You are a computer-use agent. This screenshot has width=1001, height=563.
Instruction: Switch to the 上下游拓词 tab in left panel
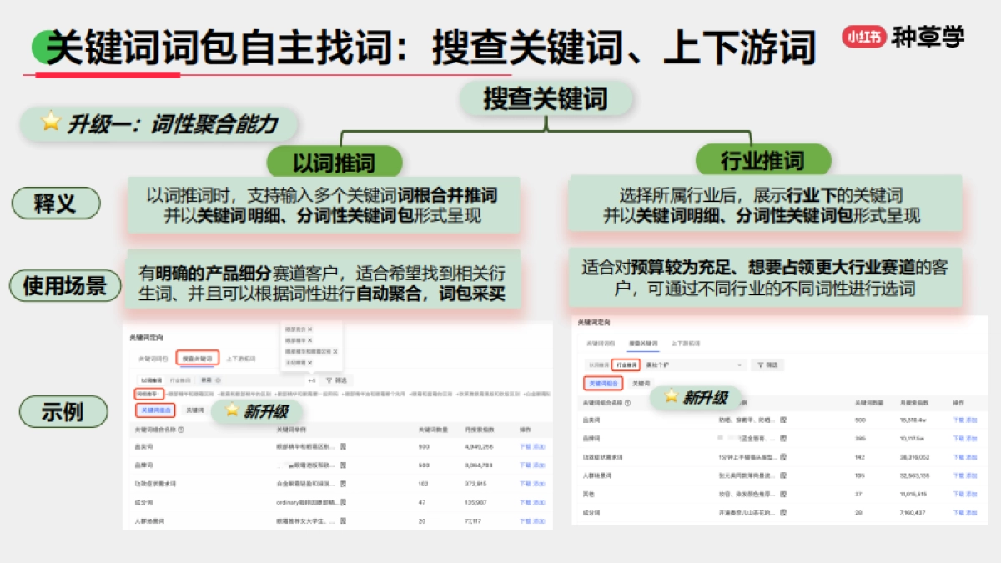tap(243, 359)
